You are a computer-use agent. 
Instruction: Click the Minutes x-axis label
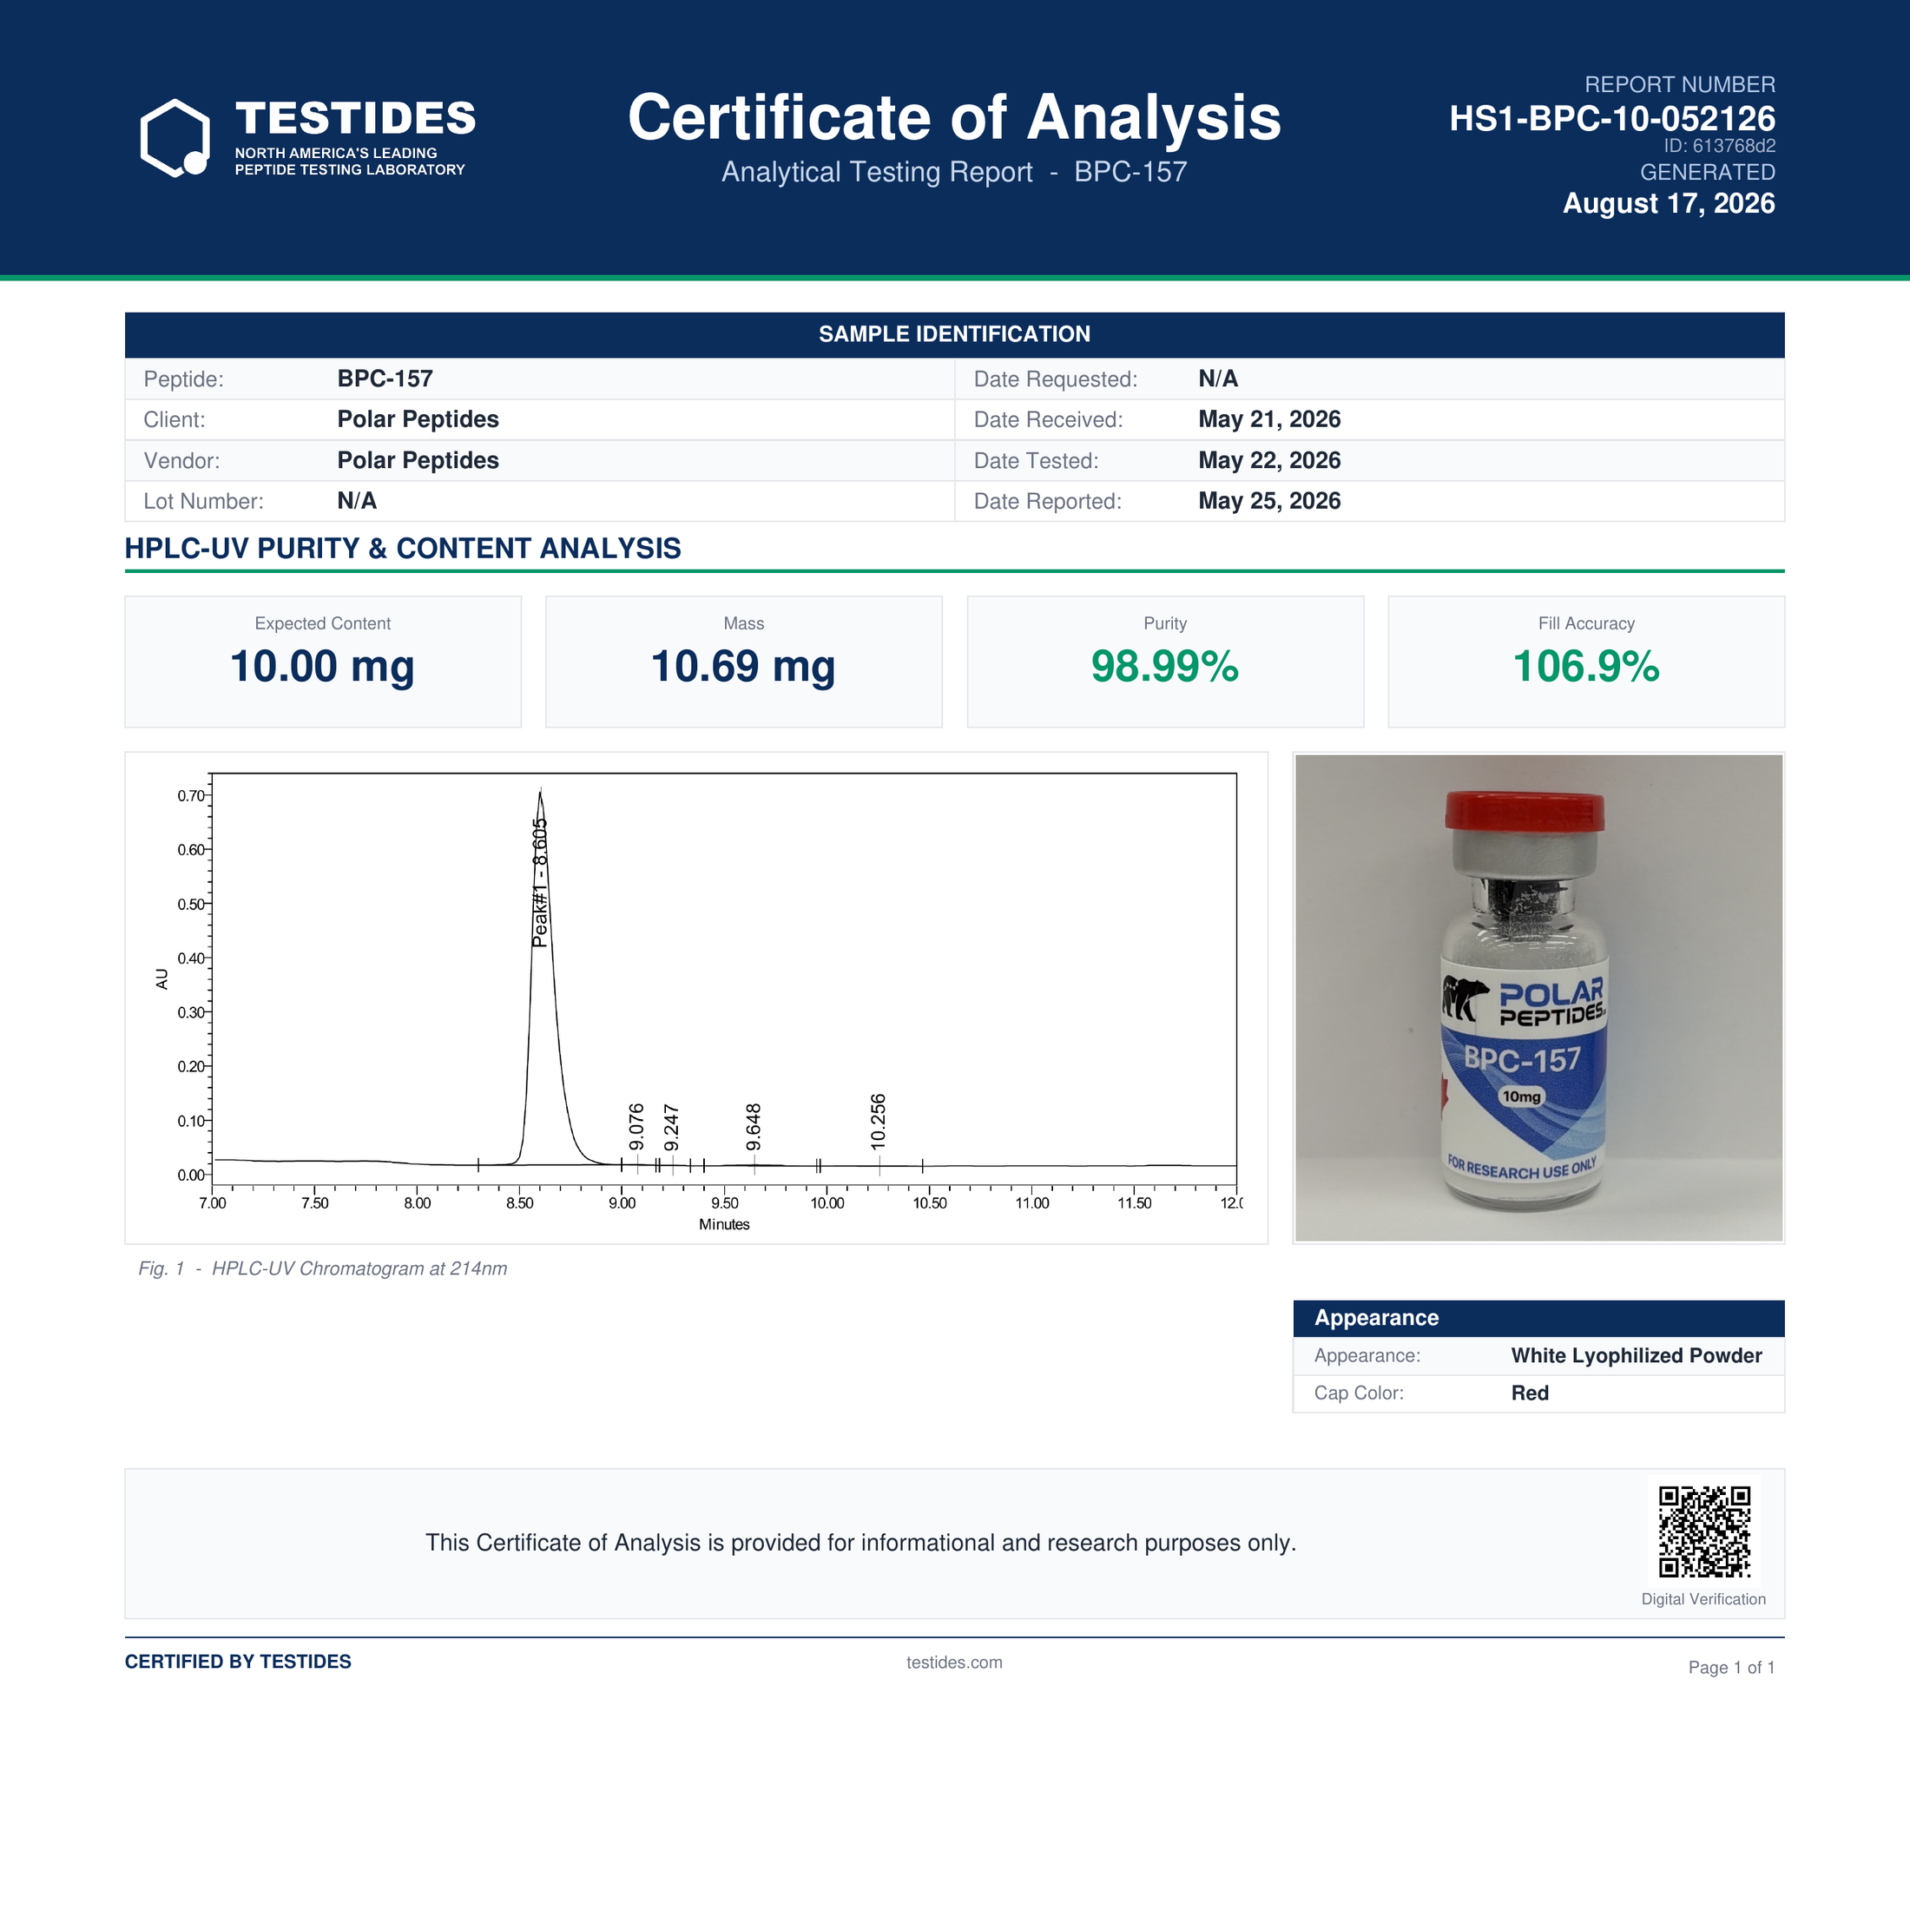724,1224
